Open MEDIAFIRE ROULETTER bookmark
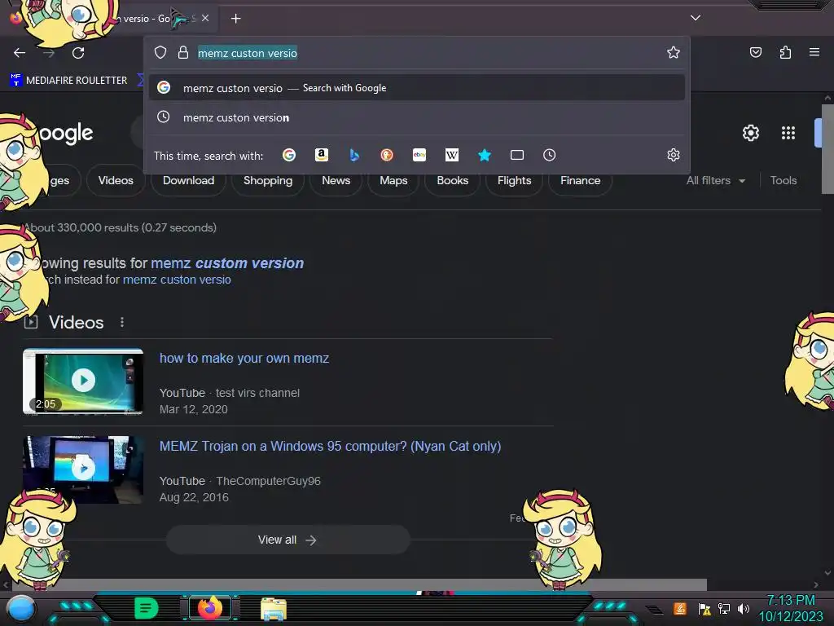 (x=68, y=81)
